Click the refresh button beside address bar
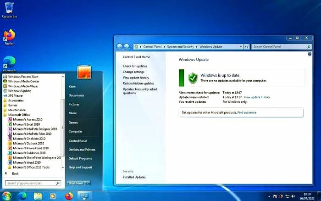 point(247,47)
